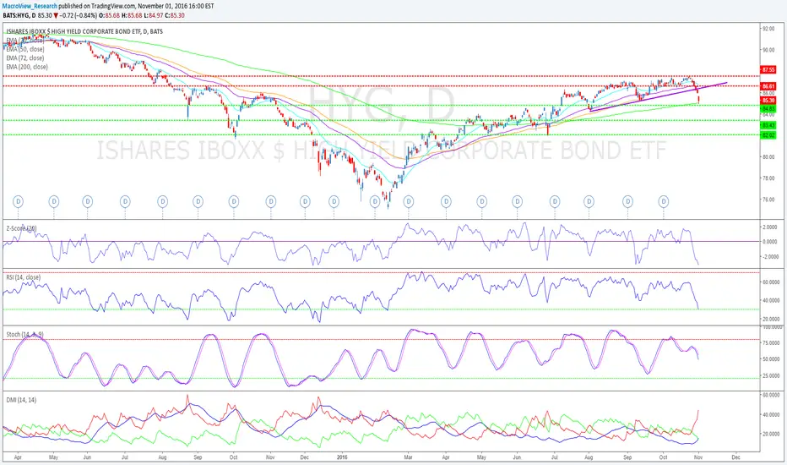This screenshot has height=465, width=787.
Task: Click the 25.0000 value on Stoch axis
Action: tap(770, 376)
